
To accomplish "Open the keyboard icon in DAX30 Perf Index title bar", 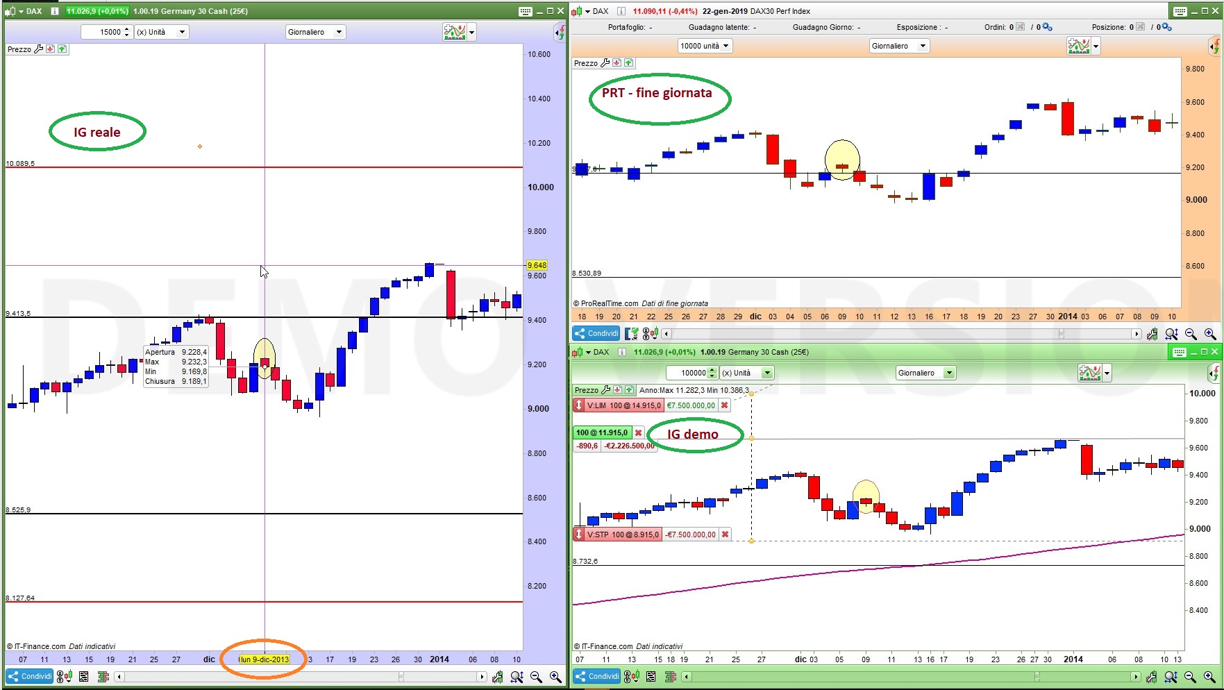I will click(1180, 11).
